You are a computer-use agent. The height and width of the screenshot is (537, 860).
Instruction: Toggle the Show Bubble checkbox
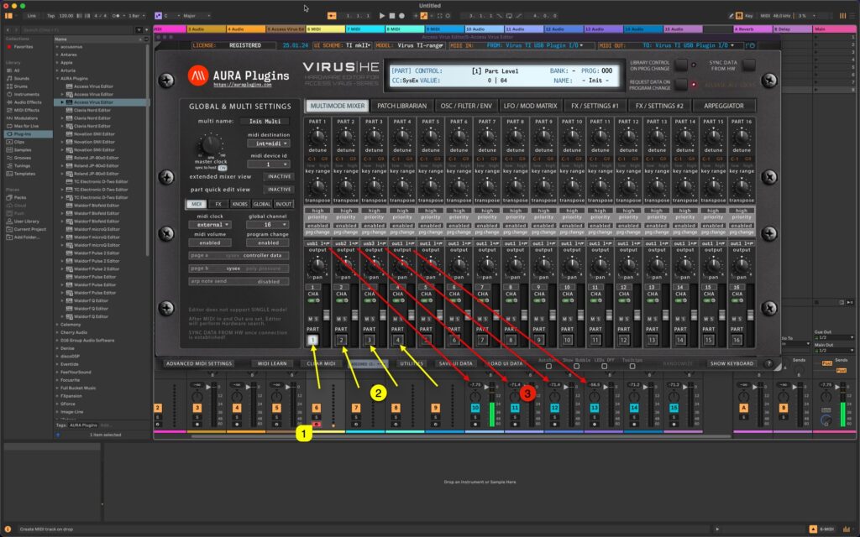click(575, 365)
